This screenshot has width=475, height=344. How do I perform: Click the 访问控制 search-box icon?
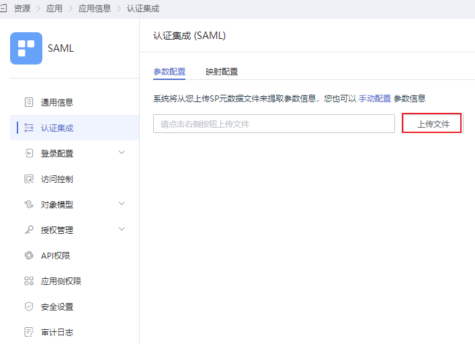pos(29,179)
